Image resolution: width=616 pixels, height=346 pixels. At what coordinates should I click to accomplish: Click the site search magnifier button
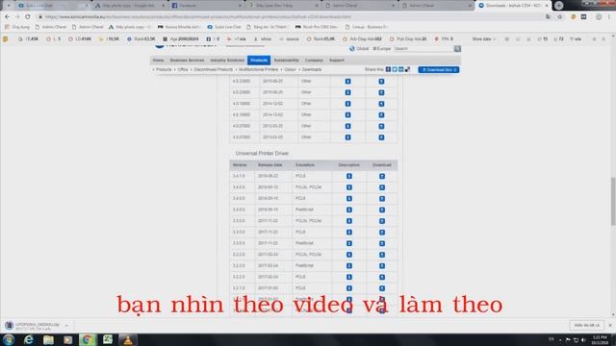click(457, 49)
